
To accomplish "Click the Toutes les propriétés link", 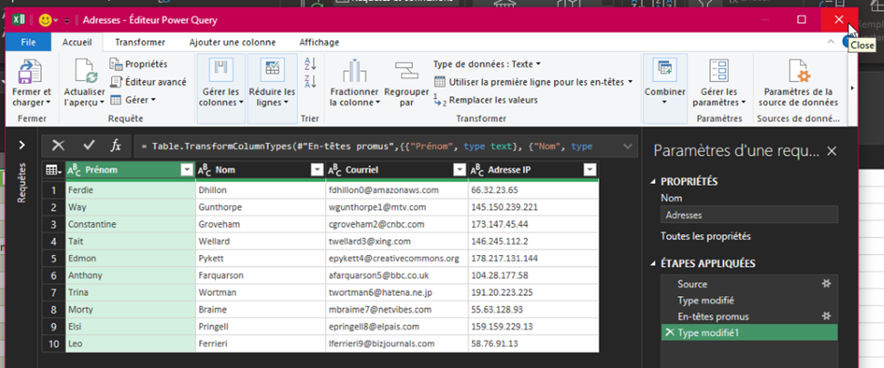I will [x=705, y=236].
